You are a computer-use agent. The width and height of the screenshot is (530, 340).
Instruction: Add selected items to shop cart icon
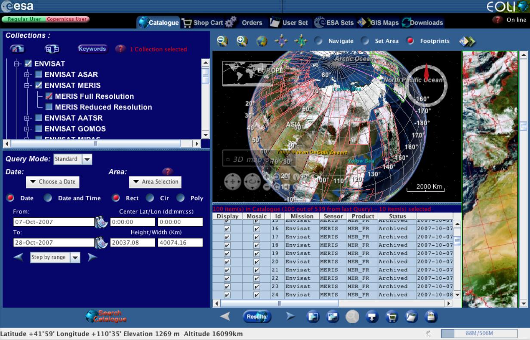coord(391,317)
